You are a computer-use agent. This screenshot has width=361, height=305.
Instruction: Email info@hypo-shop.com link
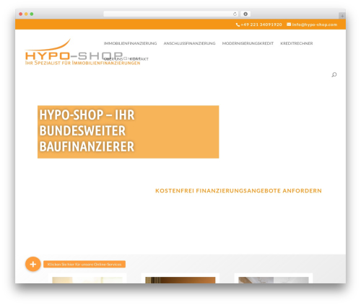pyautogui.click(x=315, y=25)
